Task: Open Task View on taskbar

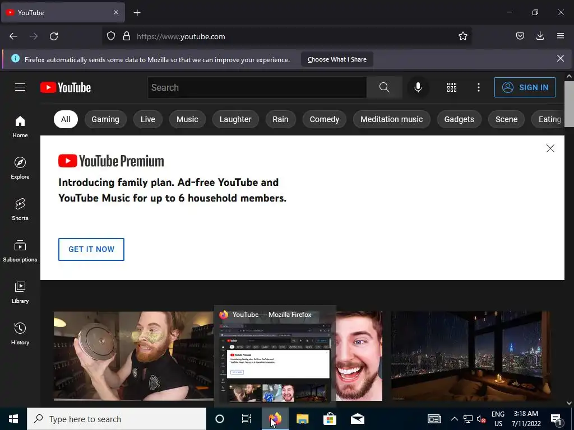Action: pos(247,419)
